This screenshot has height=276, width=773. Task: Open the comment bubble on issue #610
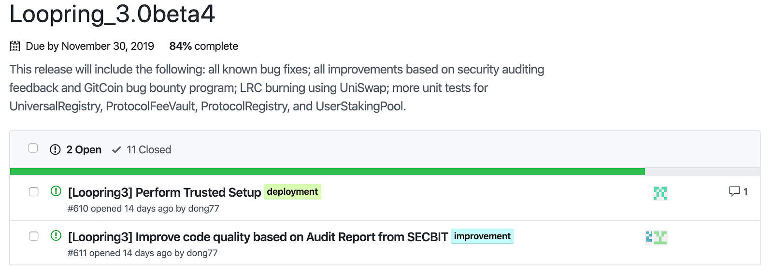tap(738, 191)
